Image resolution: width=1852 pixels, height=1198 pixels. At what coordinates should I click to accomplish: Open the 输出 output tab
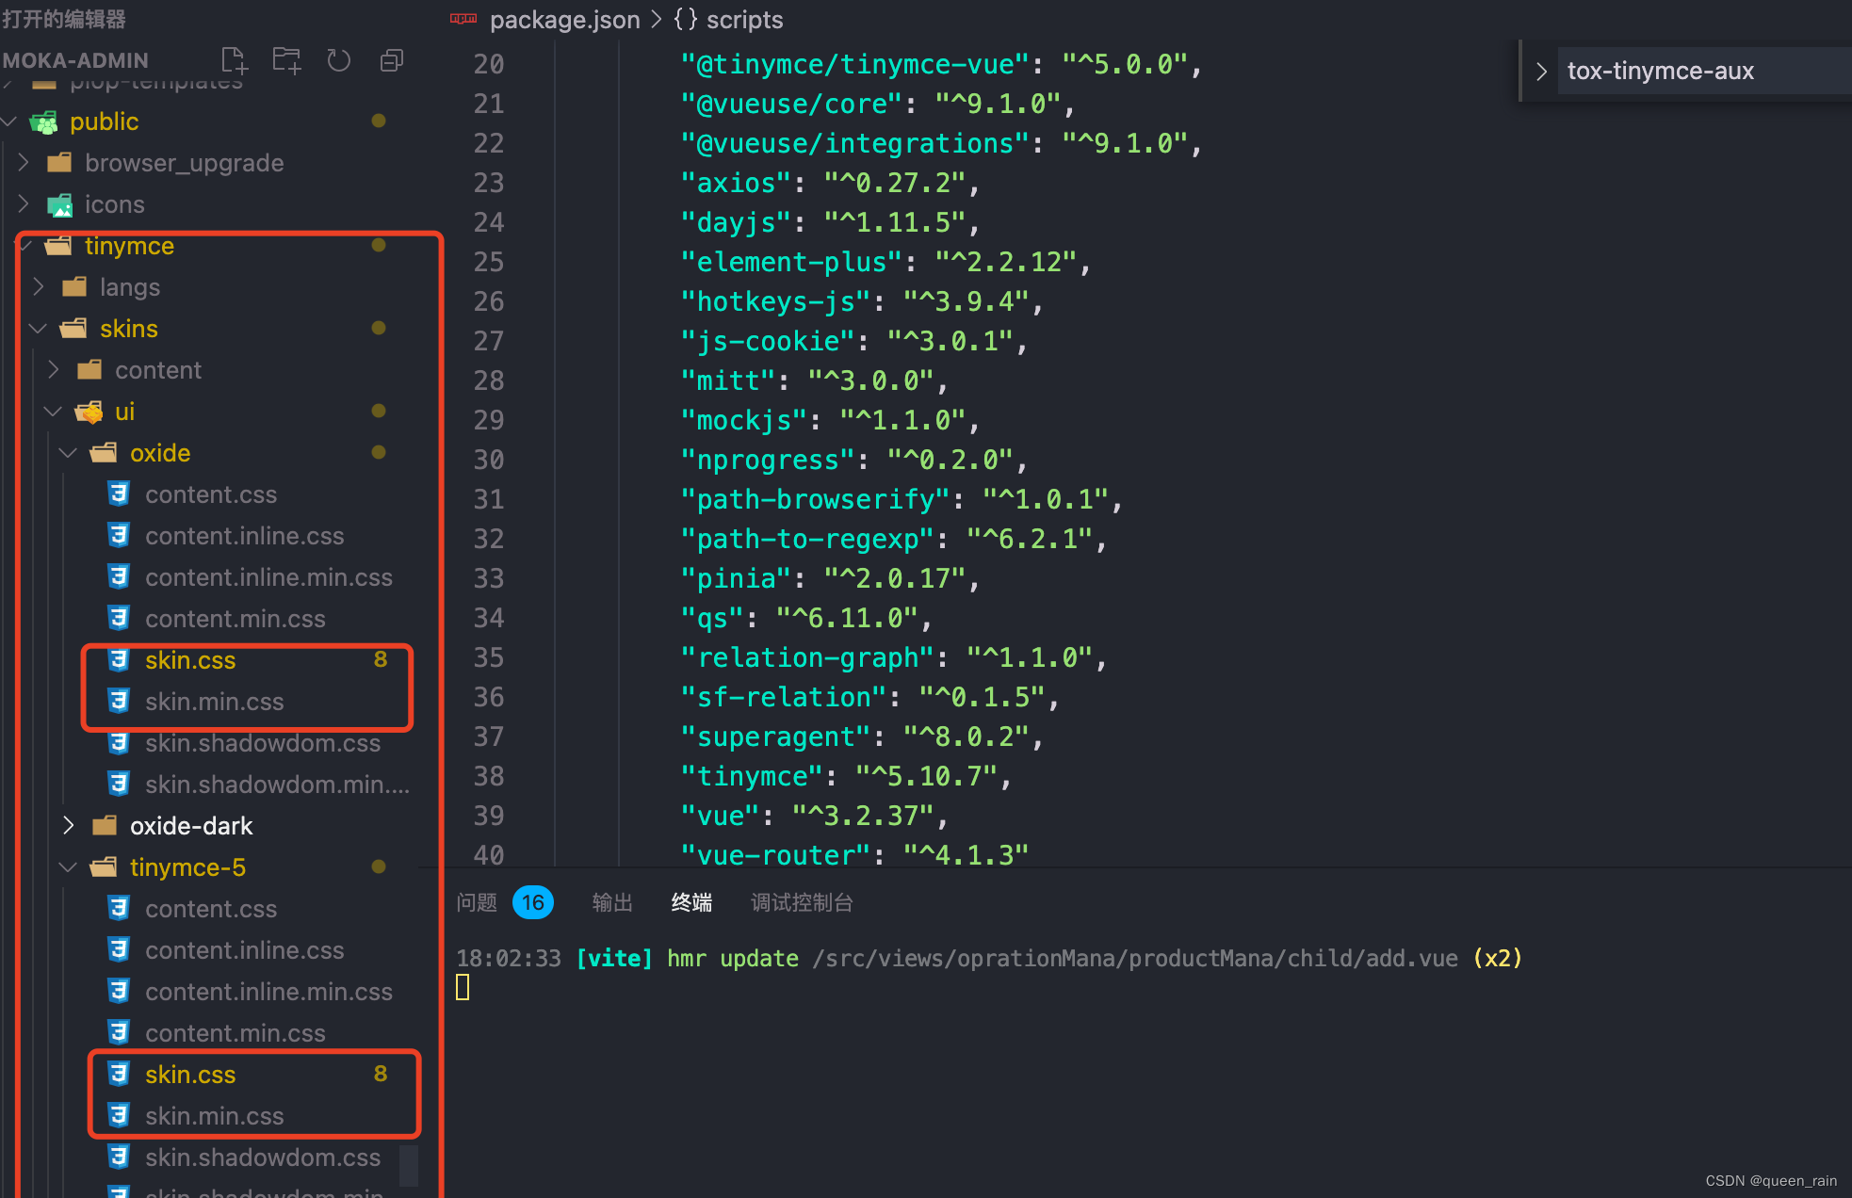point(612,902)
